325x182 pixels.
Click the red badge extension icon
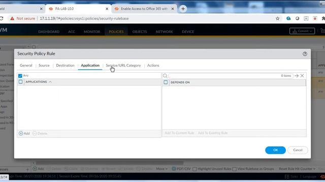(x=315, y=18)
